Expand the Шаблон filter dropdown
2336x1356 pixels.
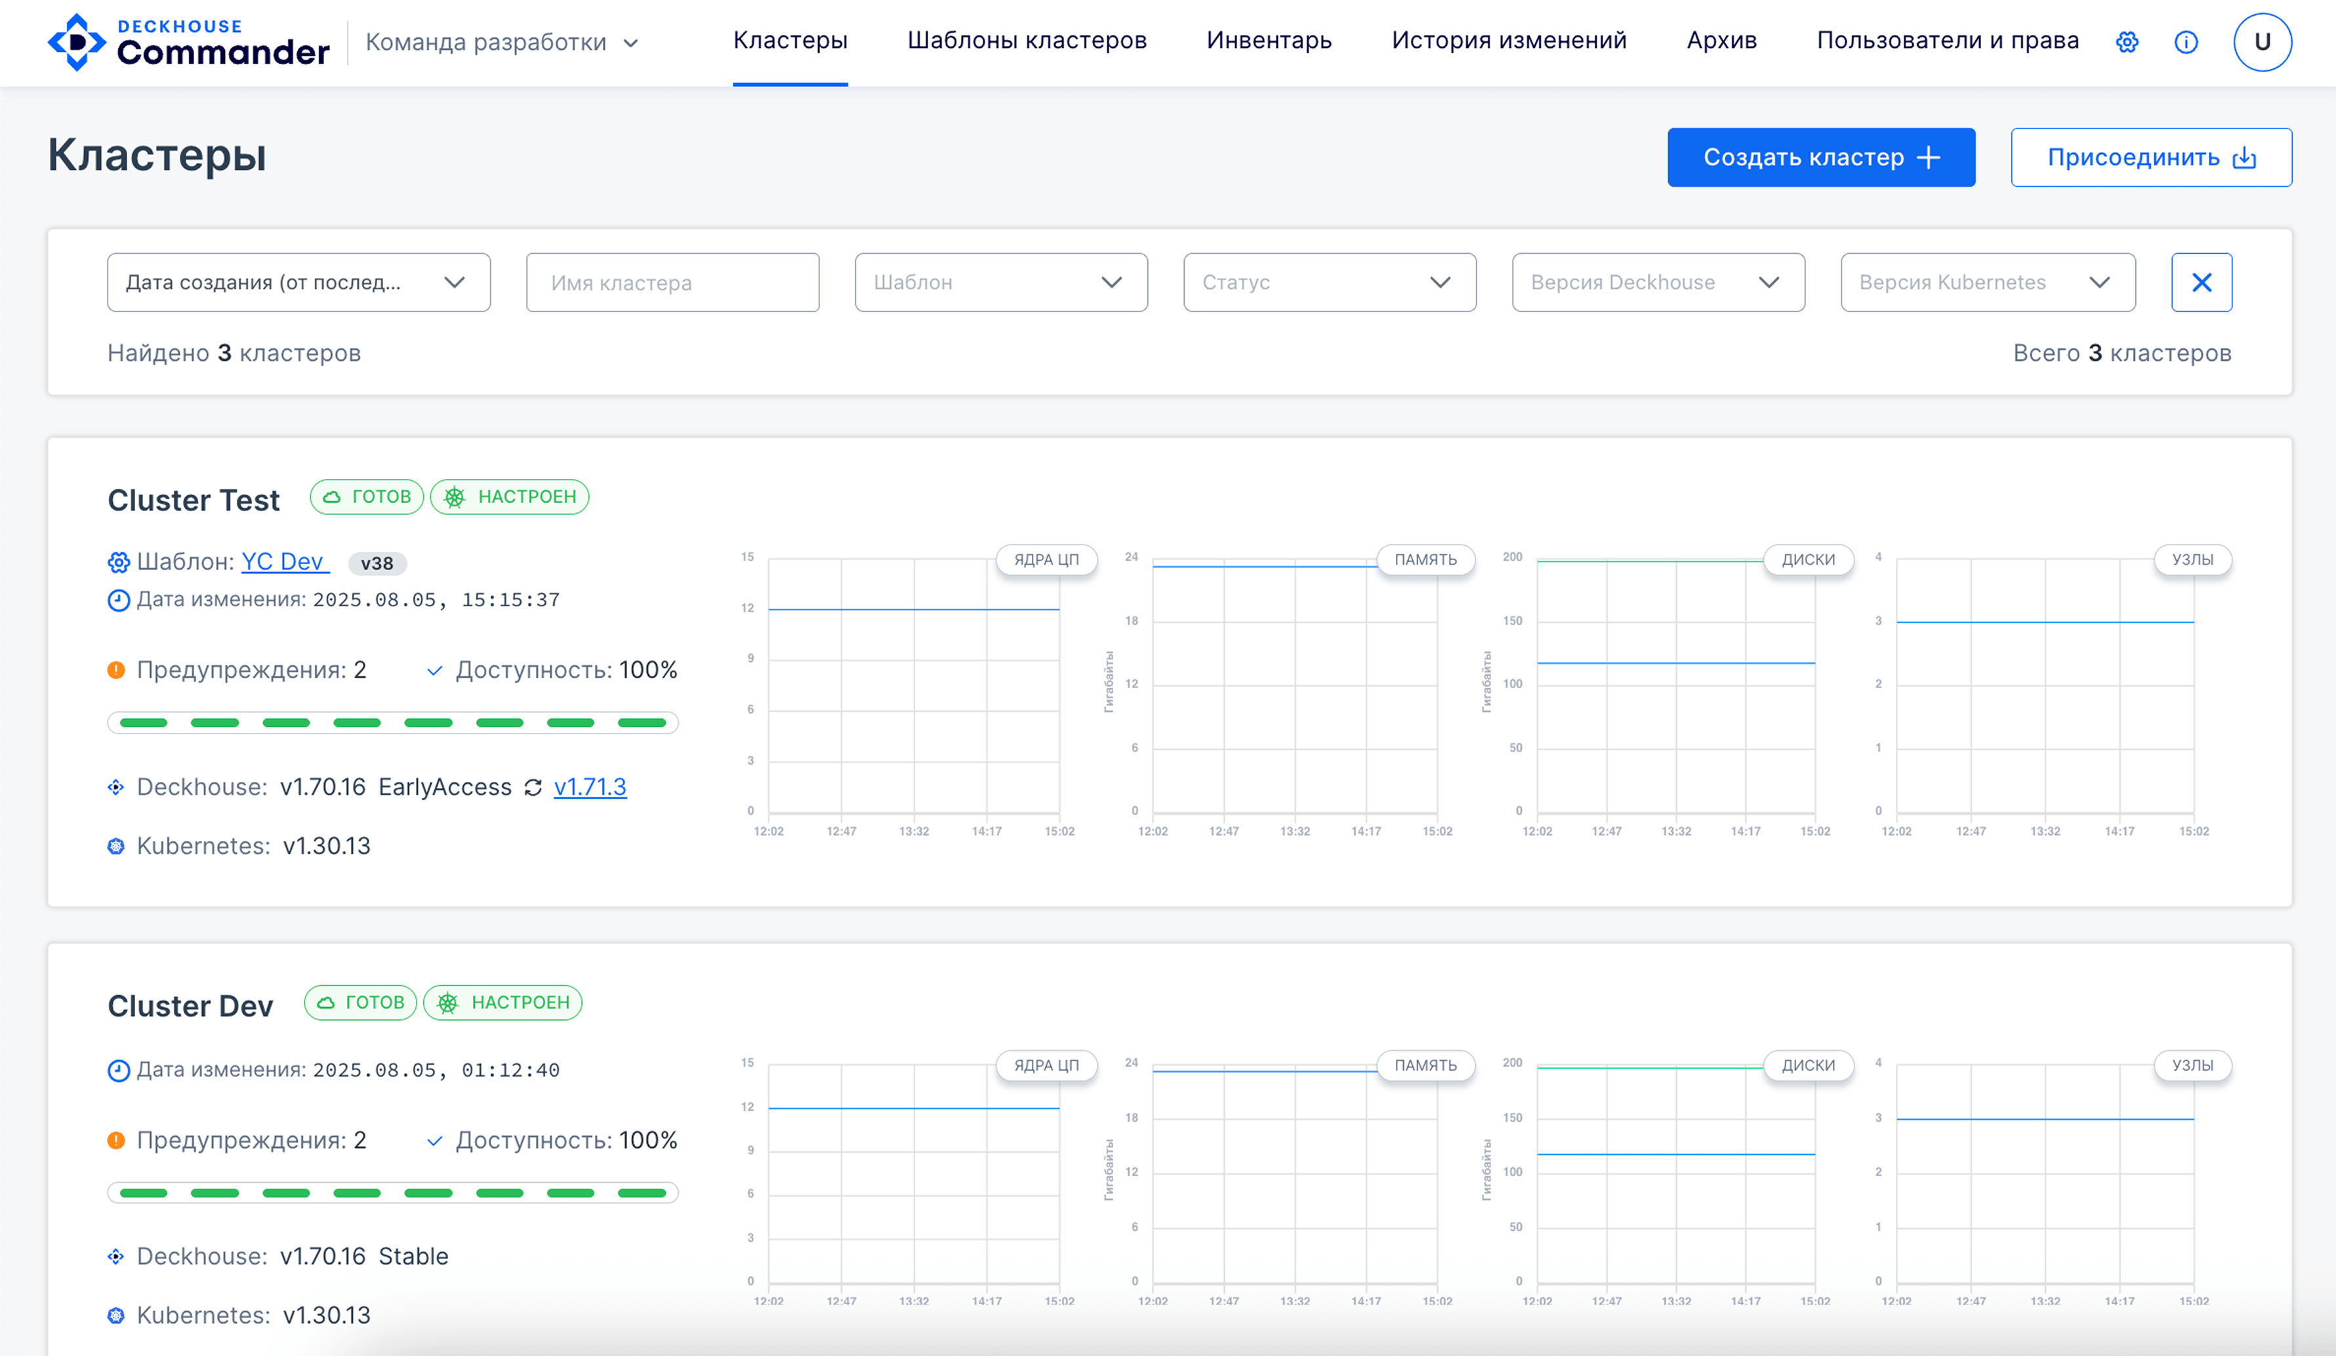pos(1001,282)
